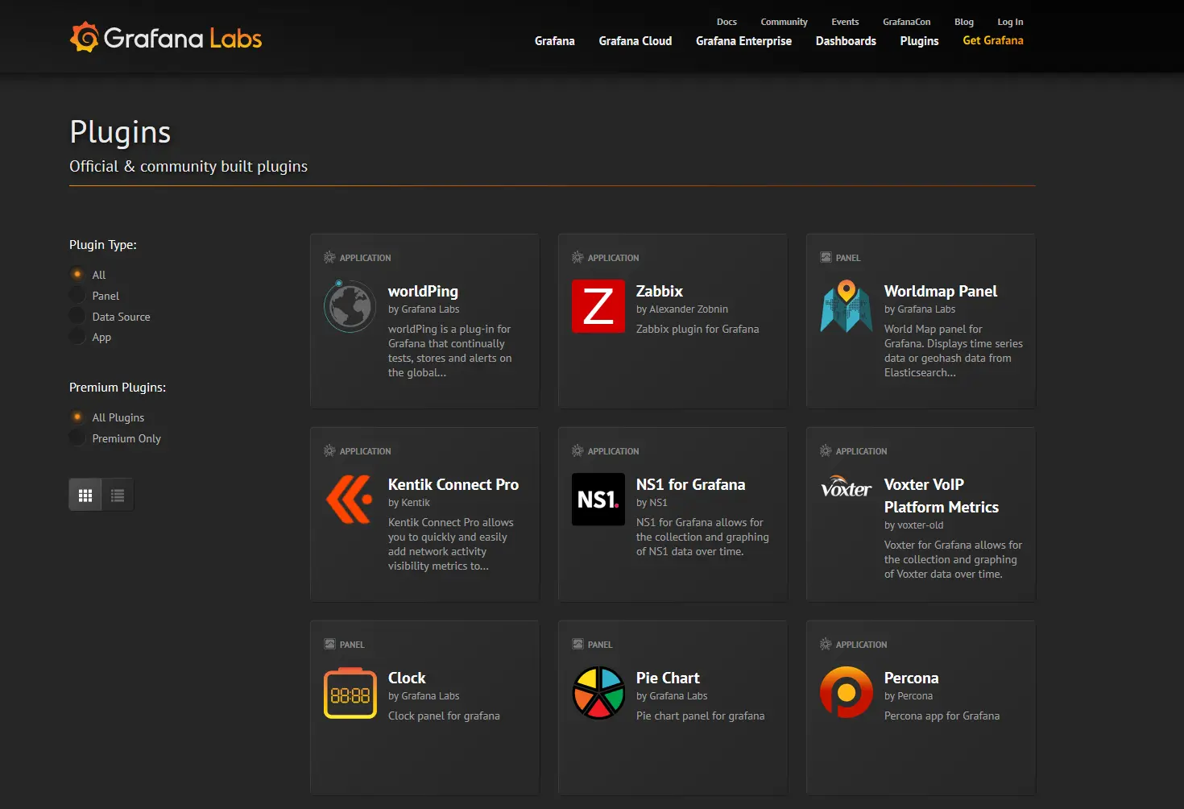Open the NS1 logo icon
The image size is (1184, 809).
pyautogui.click(x=598, y=500)
